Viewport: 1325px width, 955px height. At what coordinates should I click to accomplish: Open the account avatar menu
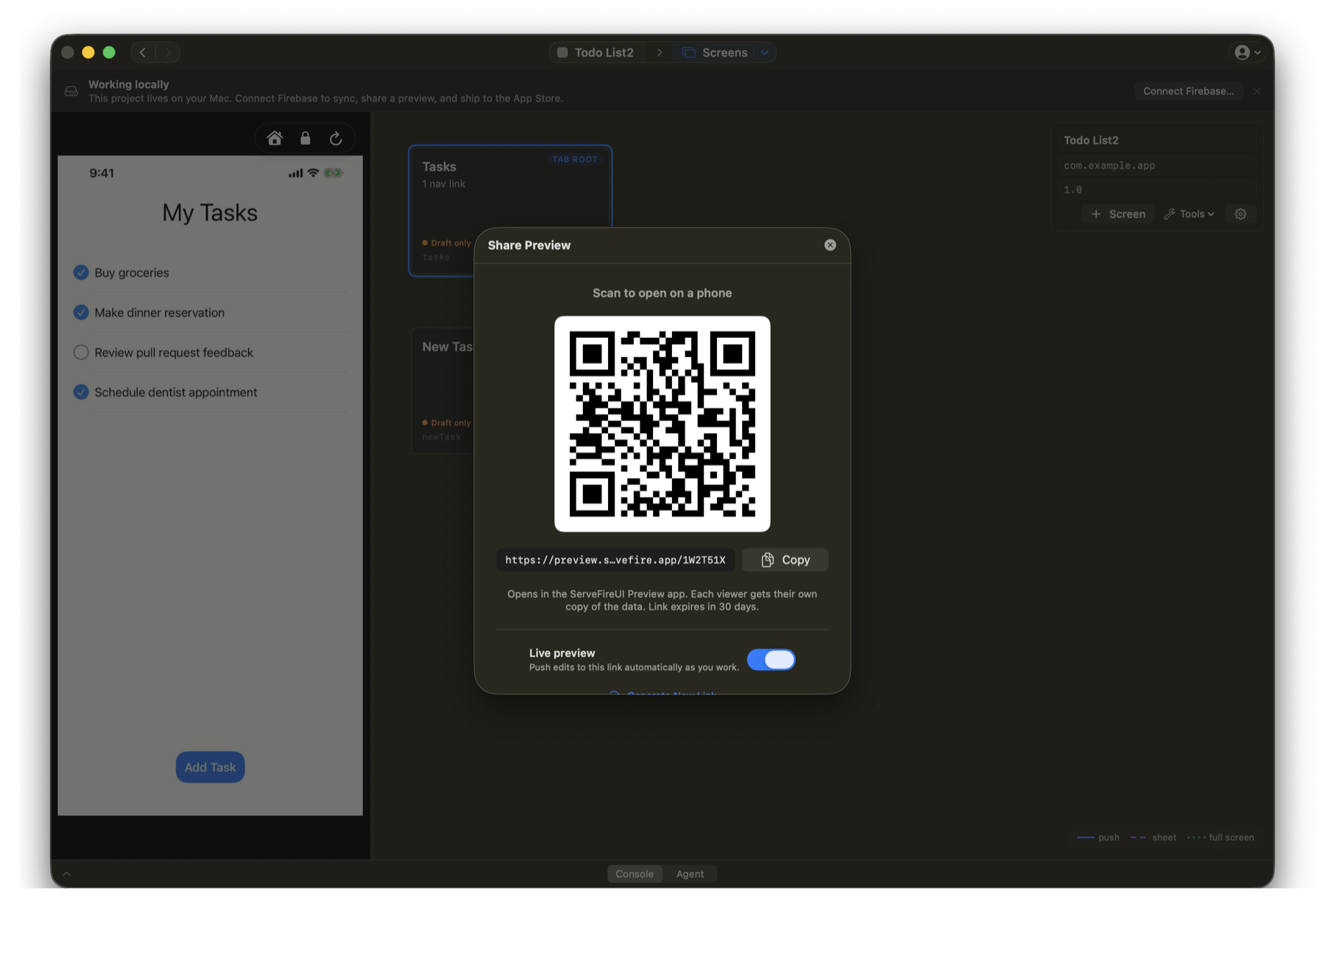point(1248,52)
